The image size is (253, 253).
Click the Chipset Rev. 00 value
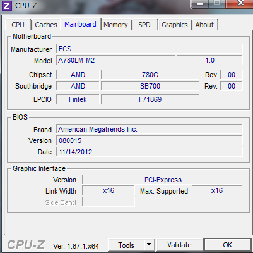(x=232, y=75)
